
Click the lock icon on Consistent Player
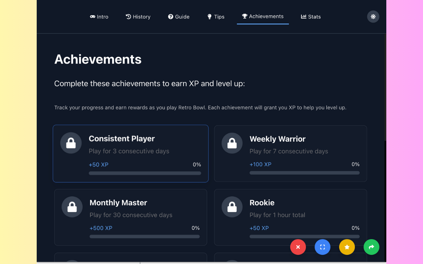[71, 143]
